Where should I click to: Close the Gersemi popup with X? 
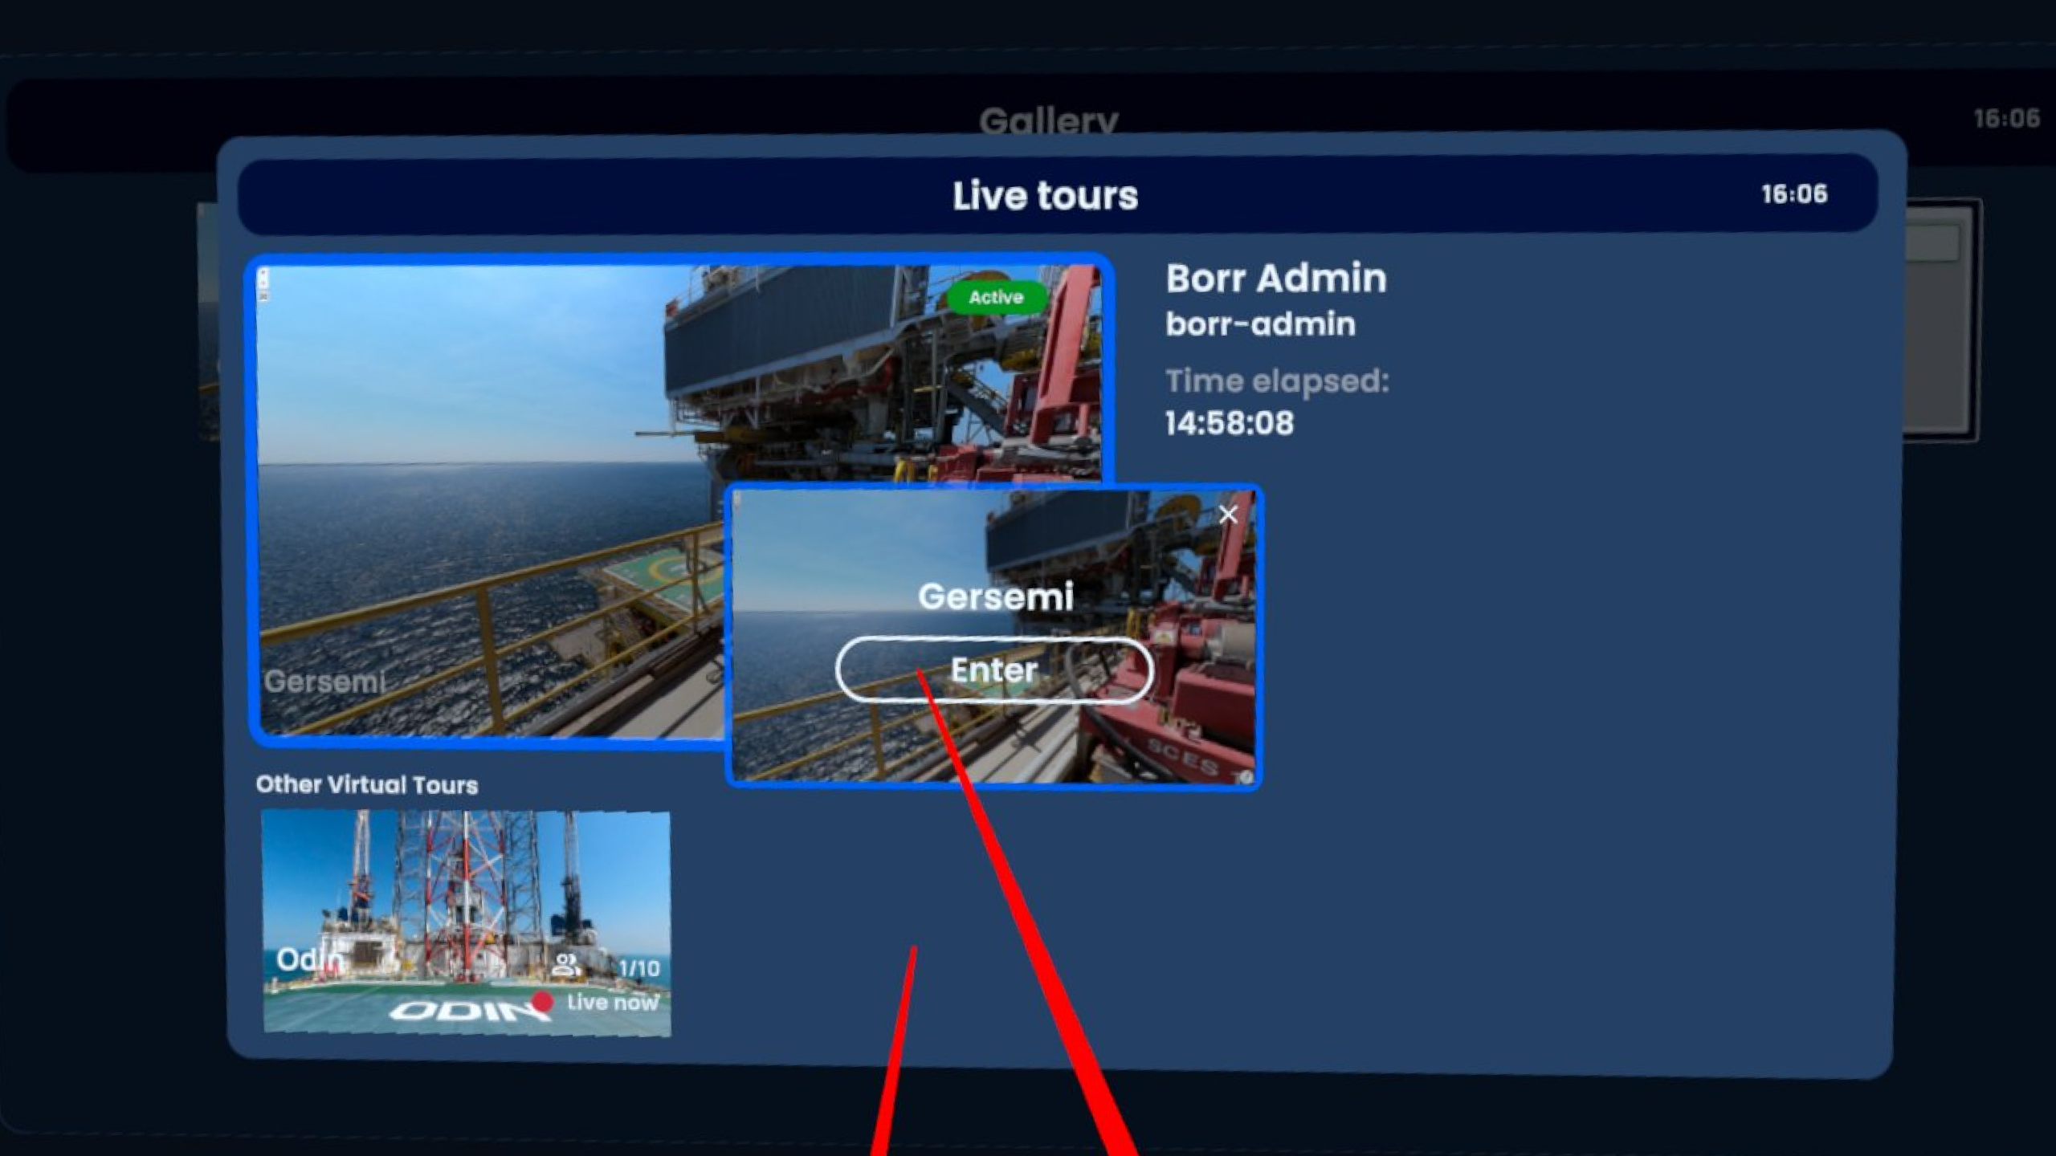[1228, 515]
